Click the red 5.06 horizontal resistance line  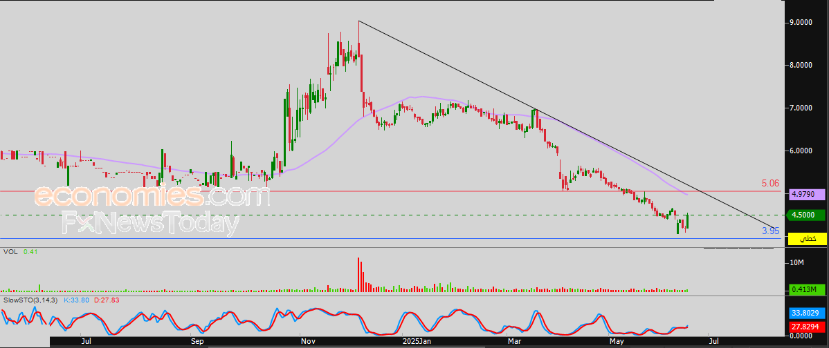[391, 191]
